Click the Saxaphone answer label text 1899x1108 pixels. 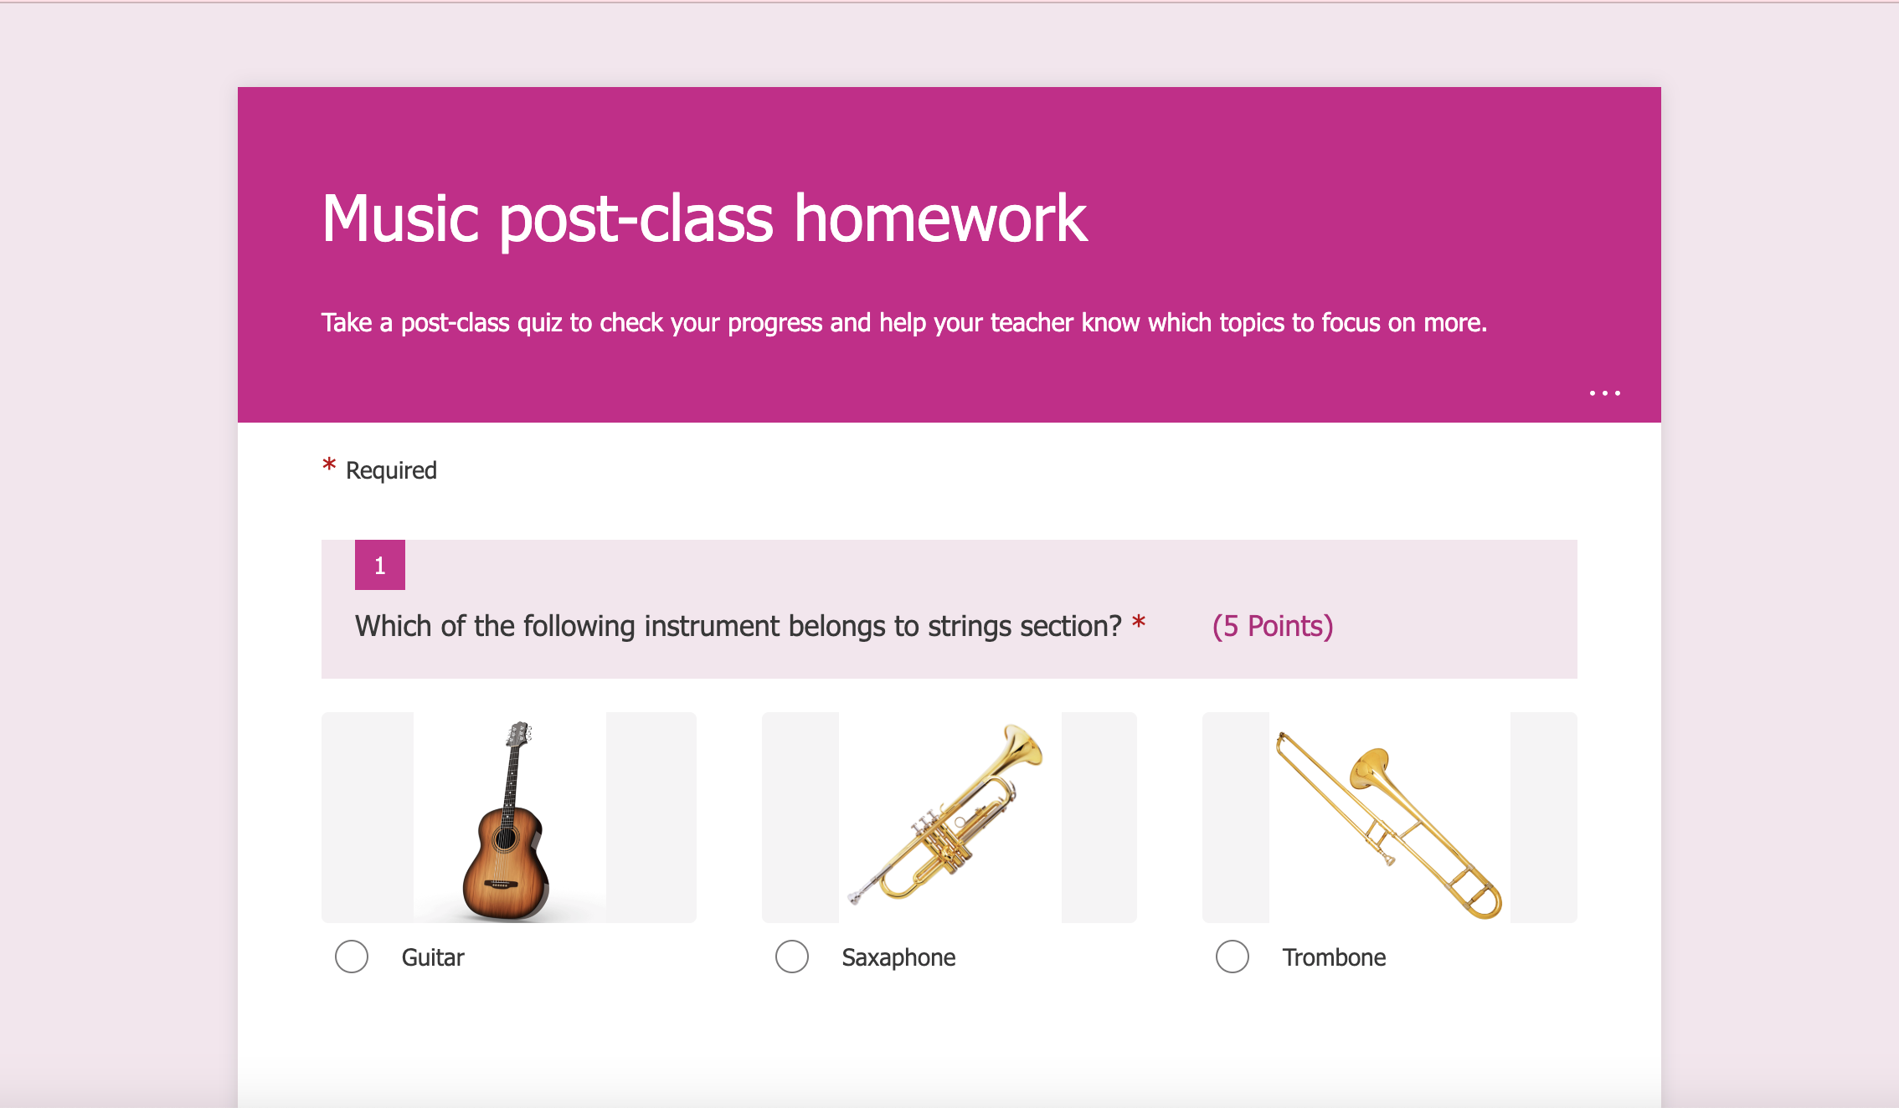[898, 957]
